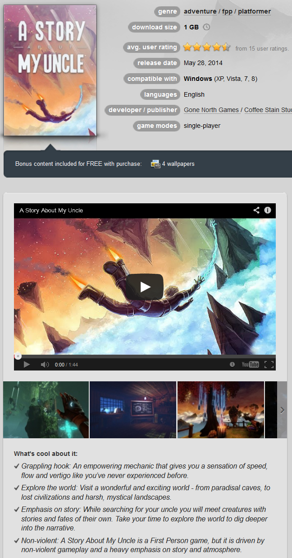
Task: Click the download size label pill
Action: [155, 27]
